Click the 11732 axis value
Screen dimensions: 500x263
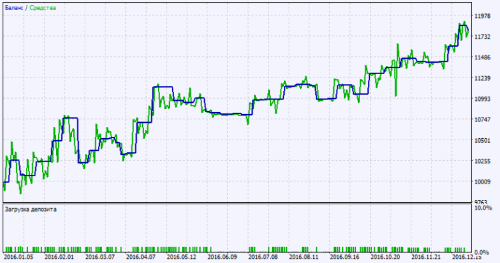click(483, 37)
